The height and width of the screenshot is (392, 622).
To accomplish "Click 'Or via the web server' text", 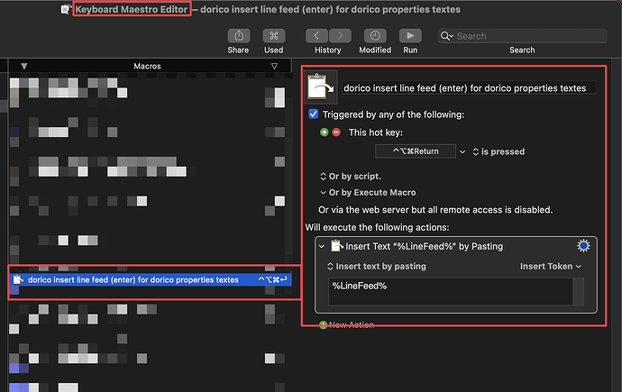I will [435, 210].
